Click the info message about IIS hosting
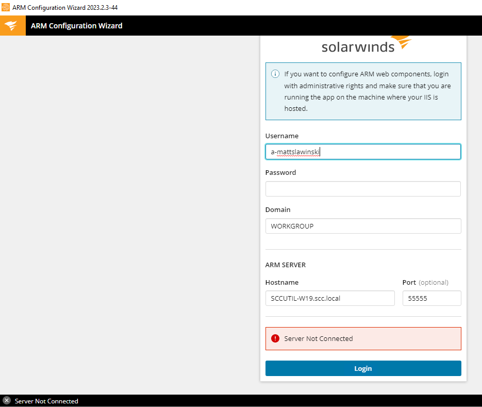 click(x=368, y=91)
